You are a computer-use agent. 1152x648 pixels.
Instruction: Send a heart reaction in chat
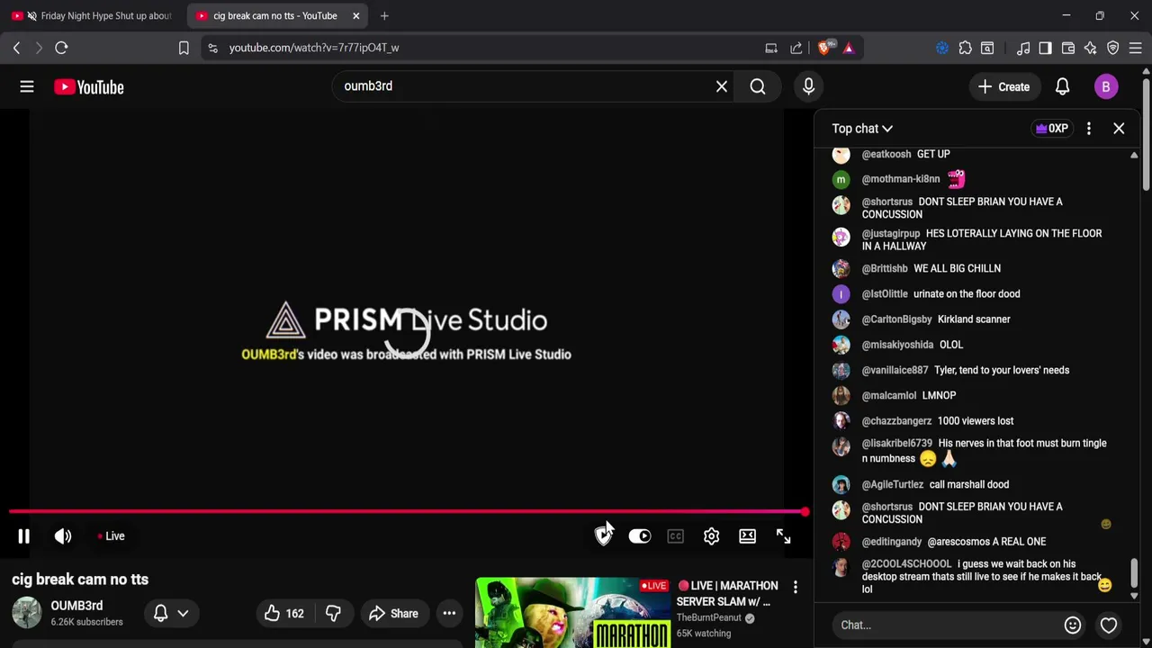pos(1109,625)
